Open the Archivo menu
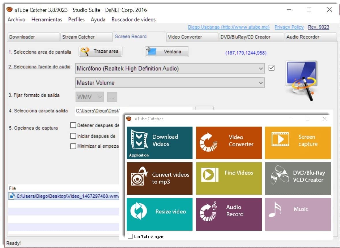The height and width of the screenshot is (248, 340). 16,20
